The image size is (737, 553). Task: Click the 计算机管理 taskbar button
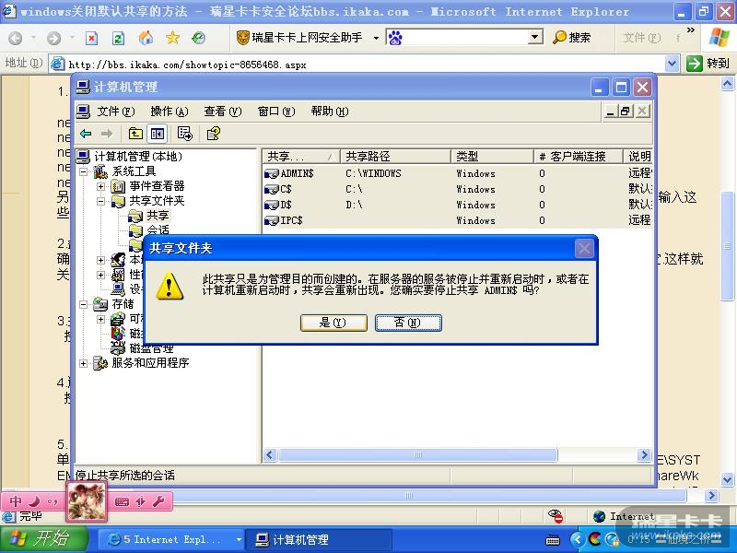[320, 539]
